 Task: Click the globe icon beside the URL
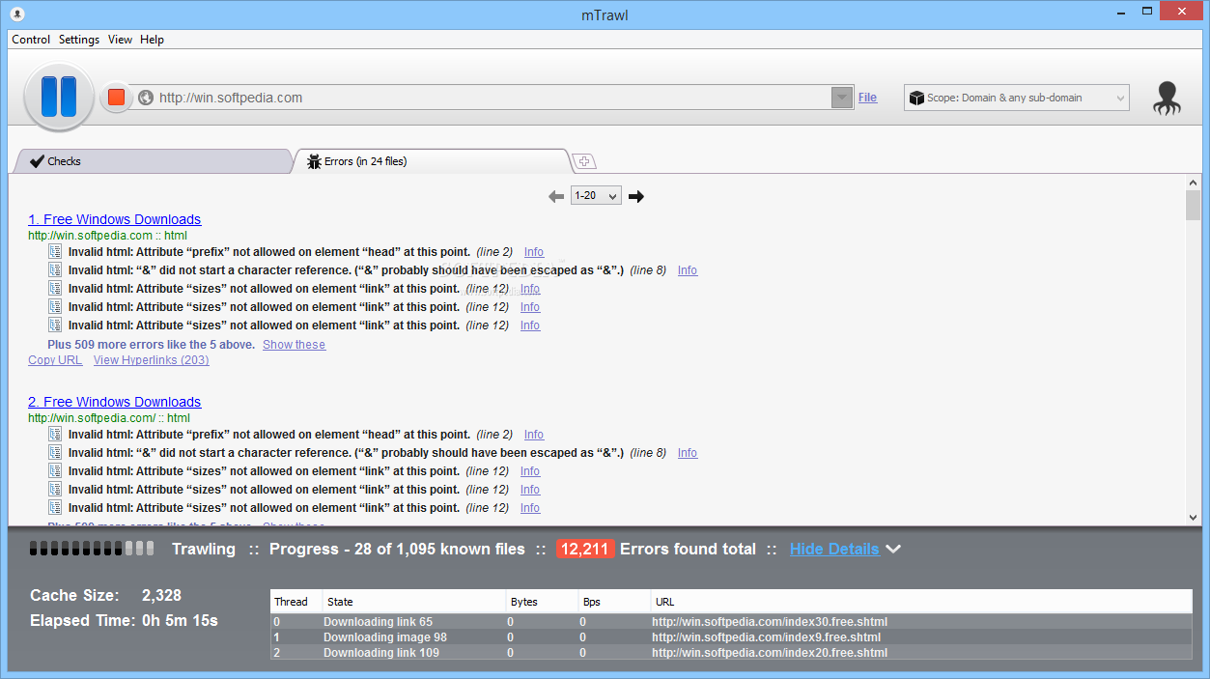click(x=146, y=98)
